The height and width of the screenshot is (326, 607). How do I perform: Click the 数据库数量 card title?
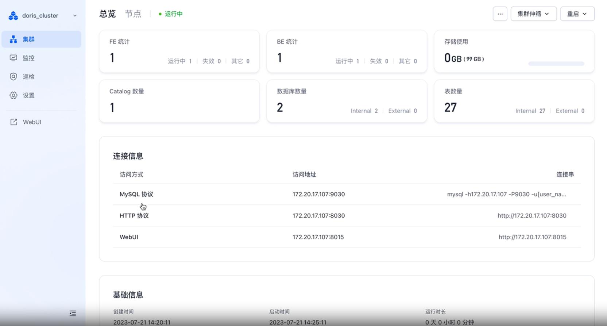tap(291, 91)
